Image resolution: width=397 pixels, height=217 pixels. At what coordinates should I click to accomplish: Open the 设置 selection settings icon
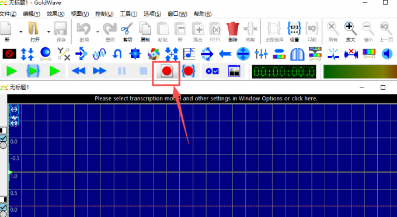[x=294, y=29]
